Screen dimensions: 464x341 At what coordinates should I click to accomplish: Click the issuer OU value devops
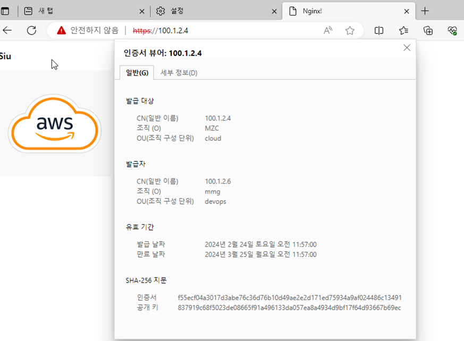215,201
